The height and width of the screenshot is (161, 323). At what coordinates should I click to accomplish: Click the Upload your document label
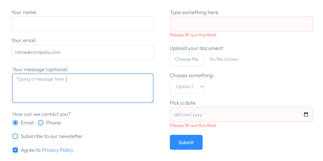tap(196, 48)
